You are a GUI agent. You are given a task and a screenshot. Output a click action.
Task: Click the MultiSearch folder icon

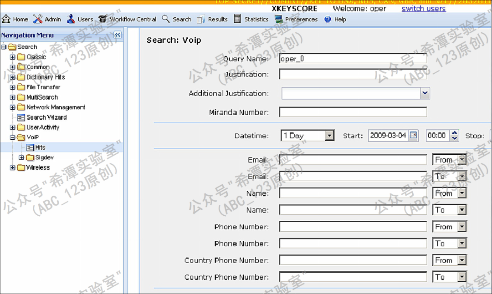21,97
